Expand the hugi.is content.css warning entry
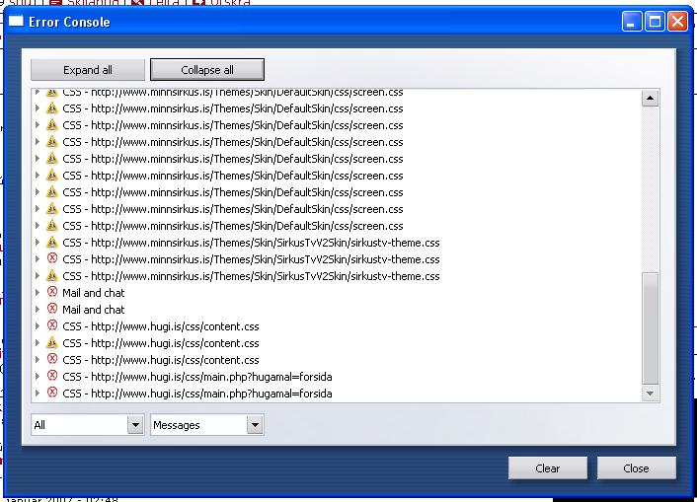The image size is (697, 502). click(38, 343)
